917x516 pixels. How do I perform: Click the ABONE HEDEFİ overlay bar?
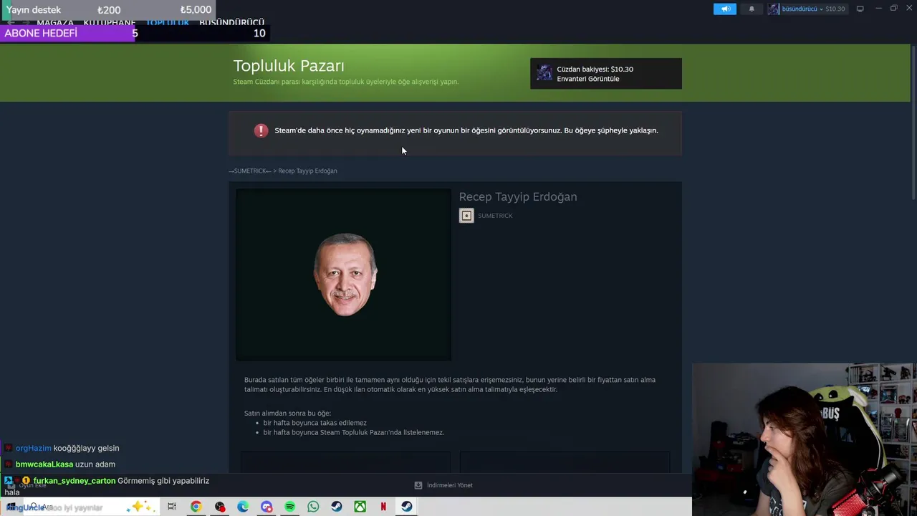(134, 33)
